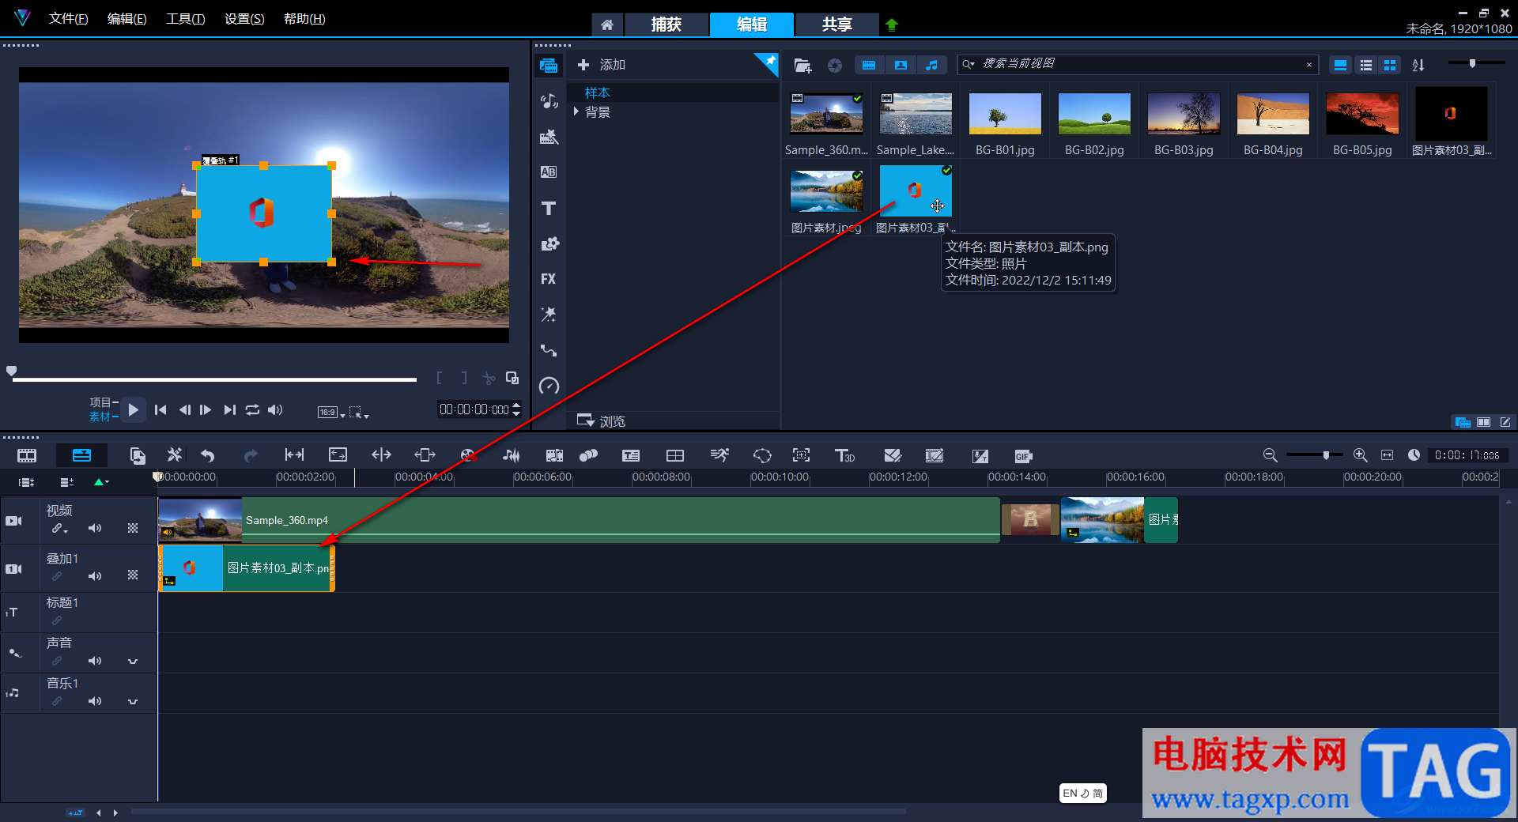Screen dimensions: 1518x822
Task: Open the 3D Title editor icon
Action: pyautogui.click(x=844, y=455)
